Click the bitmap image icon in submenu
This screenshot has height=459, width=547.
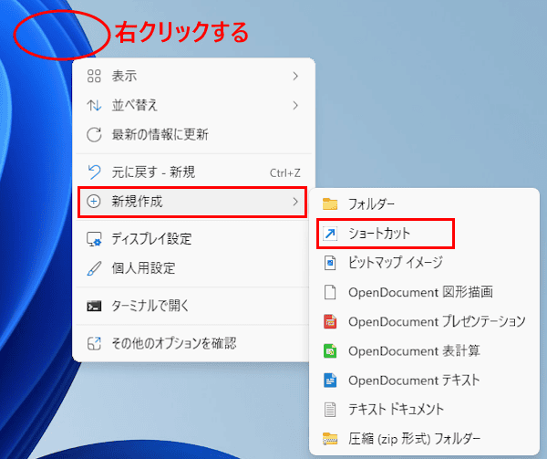tap(330, 263)
